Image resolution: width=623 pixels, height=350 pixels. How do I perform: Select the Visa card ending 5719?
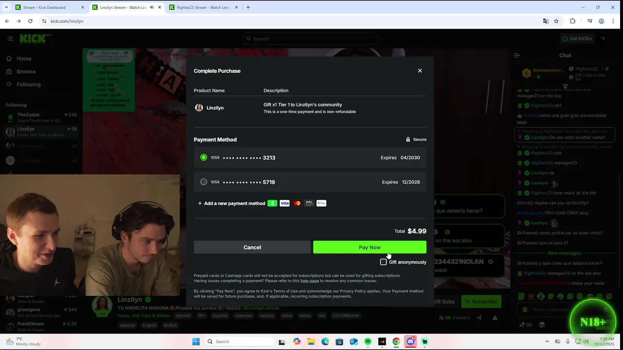pyautogui.click(x=310, y=182)
